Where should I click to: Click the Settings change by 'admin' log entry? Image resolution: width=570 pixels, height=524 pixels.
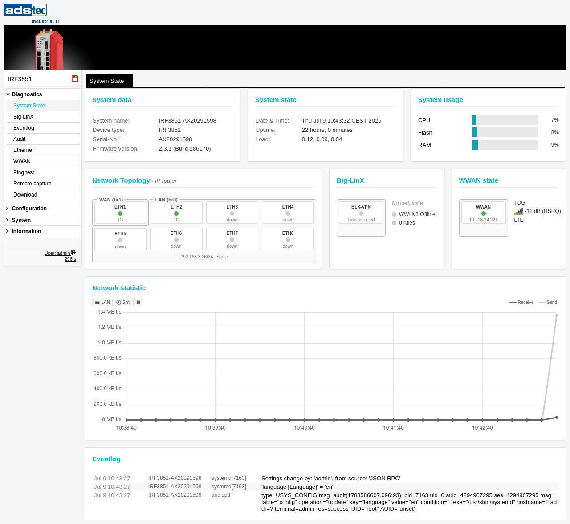click(x=325, y=479)
